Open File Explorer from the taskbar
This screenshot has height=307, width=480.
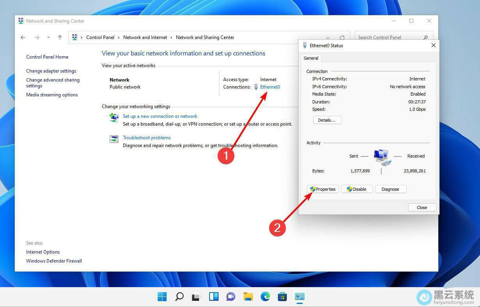coord(248,297)
